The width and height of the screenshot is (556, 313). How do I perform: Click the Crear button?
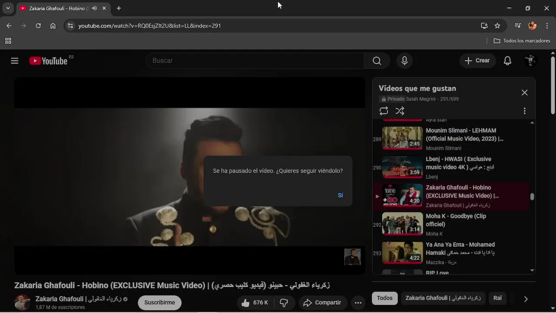pos(477,61)
